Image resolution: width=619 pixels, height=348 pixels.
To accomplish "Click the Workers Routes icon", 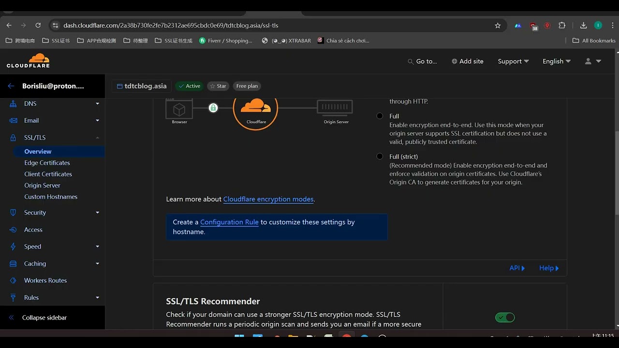I will (x=13, y=280).
